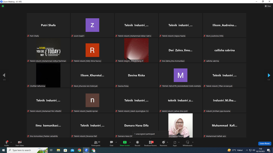The width and height of the screenshot is (273, 153).
Task: Open the notification center icon
Action: pos(268,150)
